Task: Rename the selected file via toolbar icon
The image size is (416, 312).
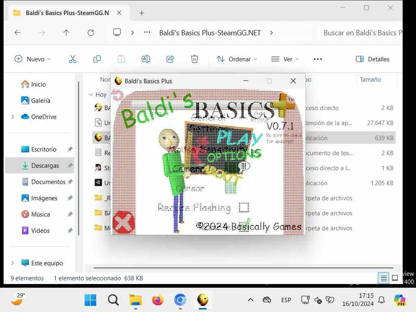Action: tap(146, 59)
